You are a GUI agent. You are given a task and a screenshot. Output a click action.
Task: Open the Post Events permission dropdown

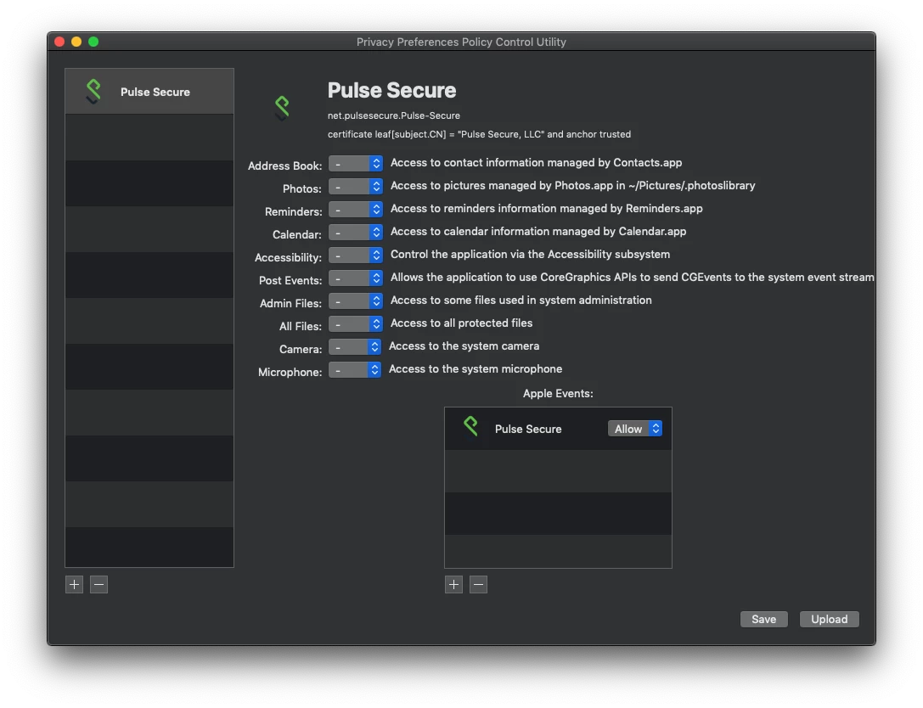tap(356, 278)
